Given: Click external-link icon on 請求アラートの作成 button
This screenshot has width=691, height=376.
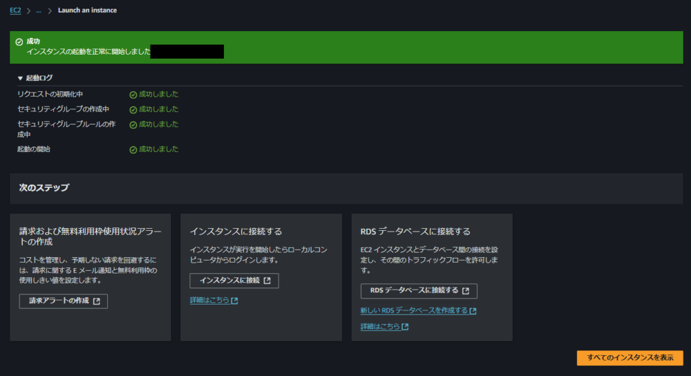Looking at the screenshot, I should tap(96, 301).
